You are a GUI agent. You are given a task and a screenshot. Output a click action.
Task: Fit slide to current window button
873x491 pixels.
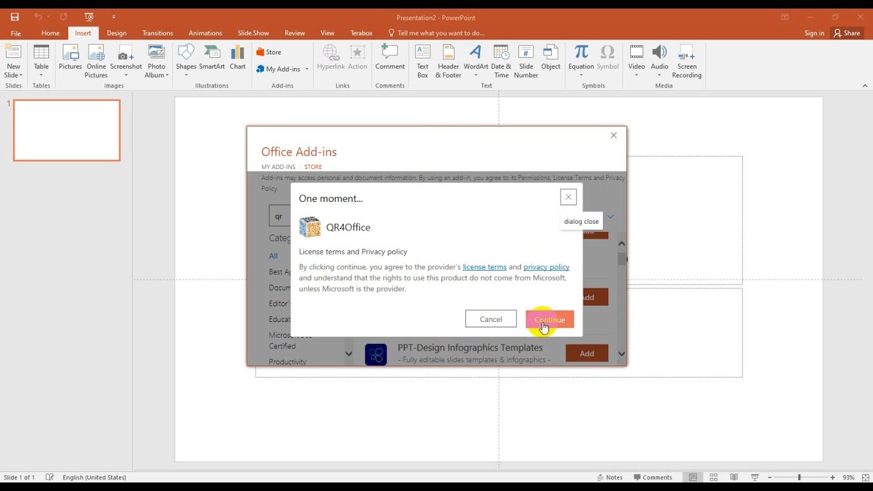[x=865, y=477]
